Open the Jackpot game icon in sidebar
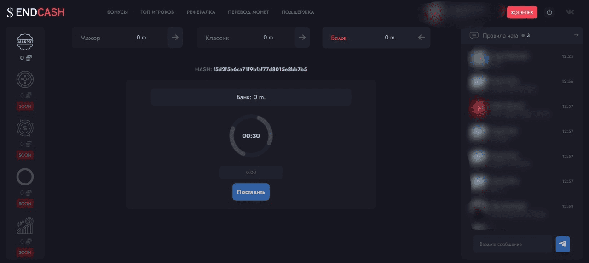The image size is (589, 263). [x=25, y=41]
